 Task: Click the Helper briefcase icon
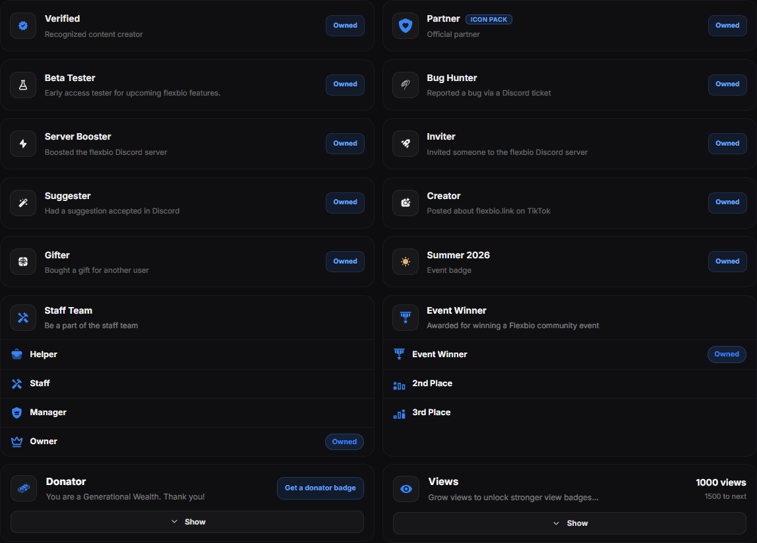(17, 355)
